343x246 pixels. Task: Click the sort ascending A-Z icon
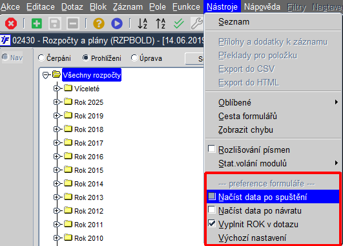161,23
